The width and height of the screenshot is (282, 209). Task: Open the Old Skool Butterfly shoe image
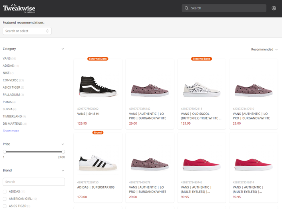(x=201, y=90)
